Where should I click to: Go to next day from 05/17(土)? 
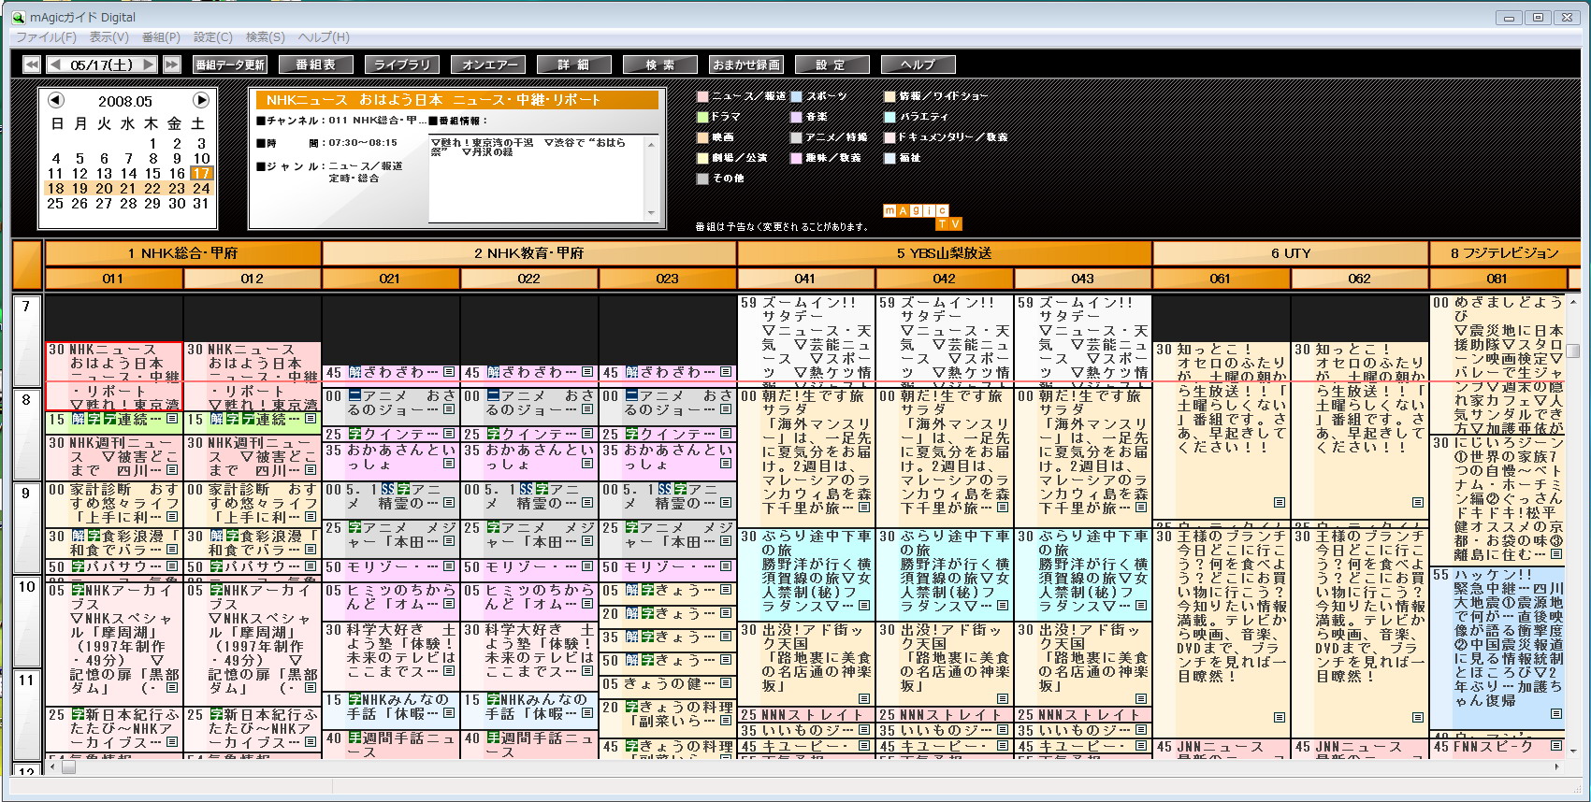coord(149,64)
